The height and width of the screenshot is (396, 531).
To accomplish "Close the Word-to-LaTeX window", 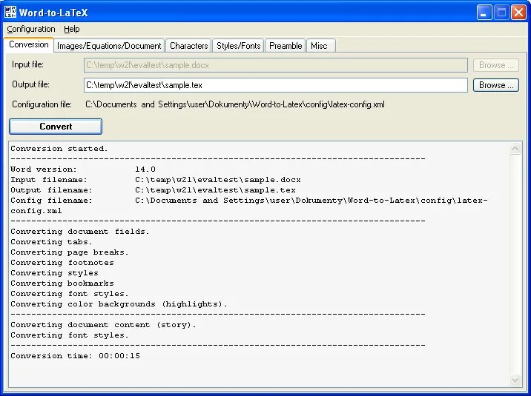I will pos(518,13).
